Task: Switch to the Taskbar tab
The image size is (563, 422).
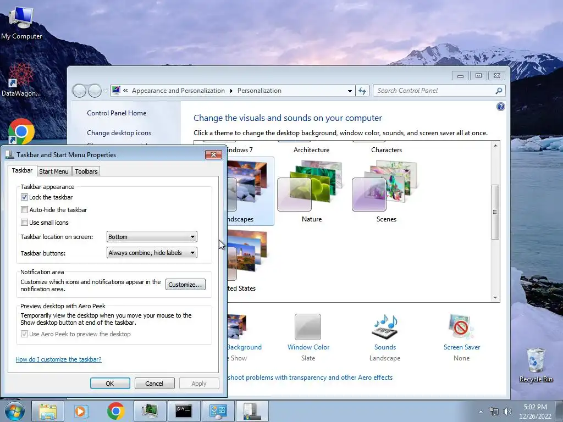Action: [22, 170]
